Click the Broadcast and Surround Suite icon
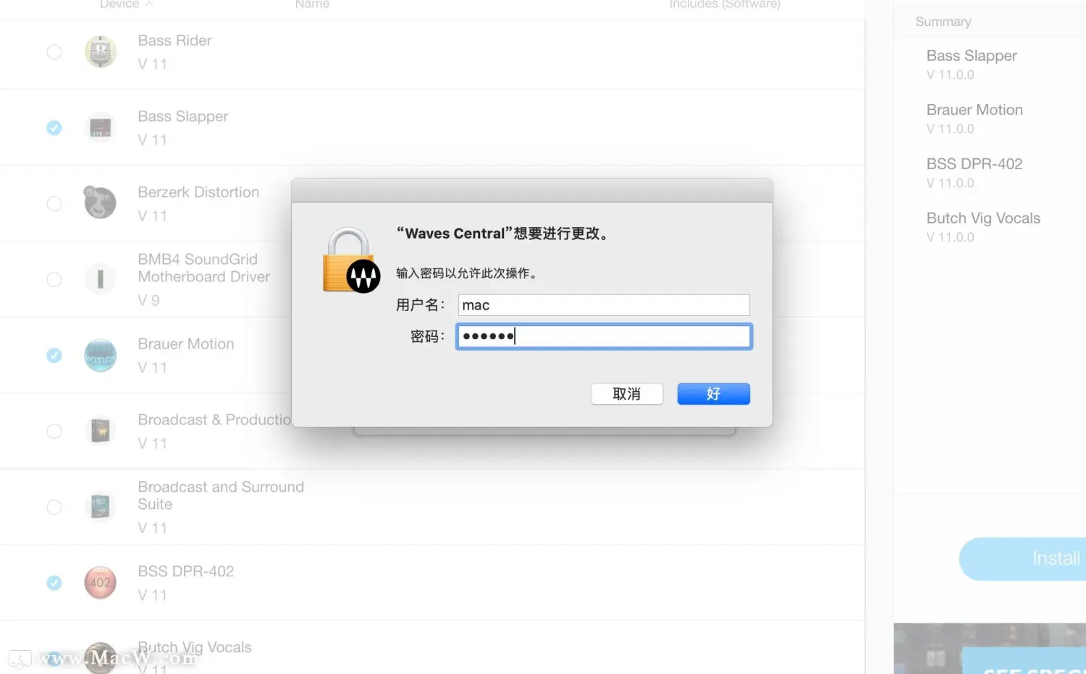The width and height of the screenshot is (1086, 674). tap(101, 507)
